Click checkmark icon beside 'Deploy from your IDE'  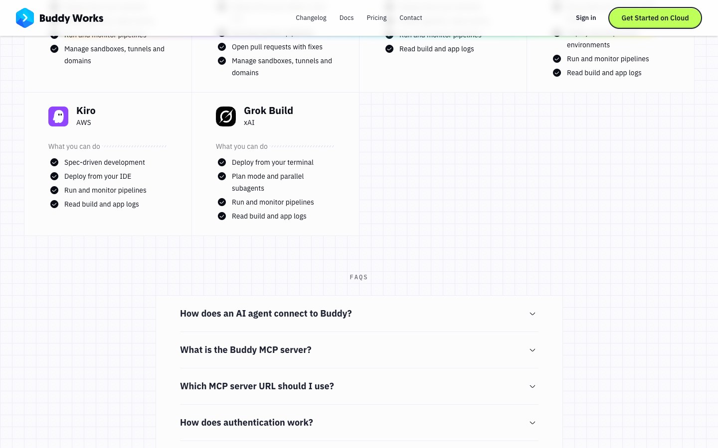[54, 176]
